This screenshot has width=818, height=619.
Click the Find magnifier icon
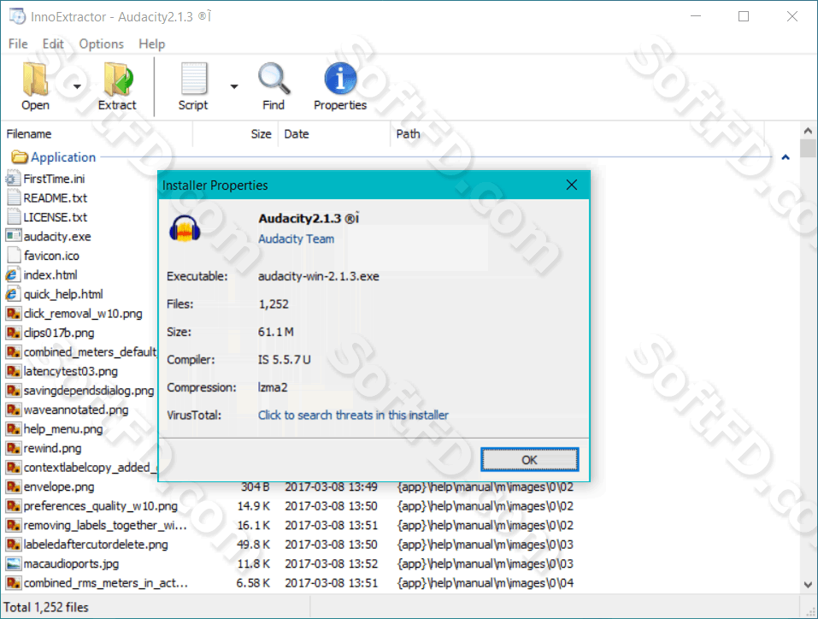(x=274, y=79)
